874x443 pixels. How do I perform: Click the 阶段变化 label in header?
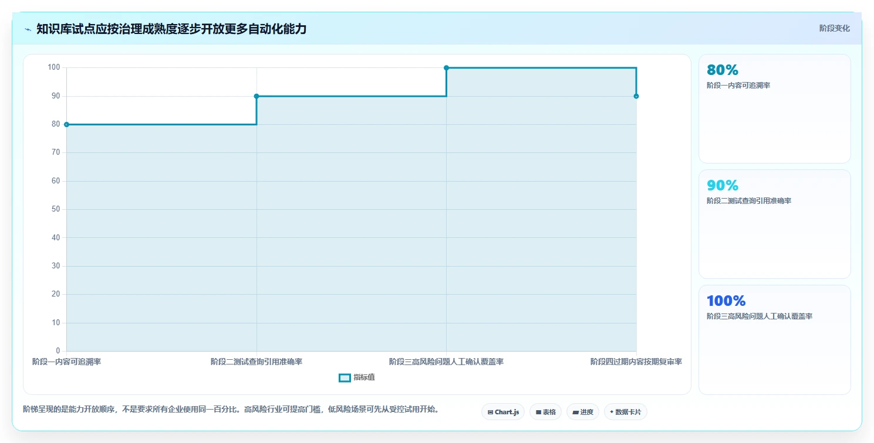pyautogui.click(x=834, y=28)
